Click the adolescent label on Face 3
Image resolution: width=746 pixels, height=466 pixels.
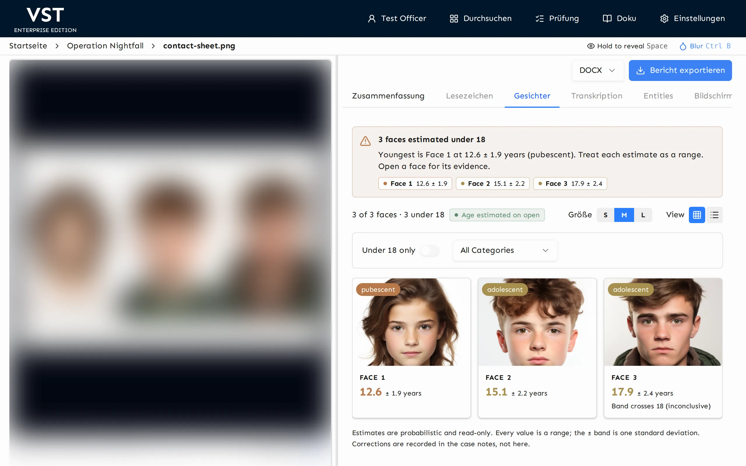(x=631, y=290)
